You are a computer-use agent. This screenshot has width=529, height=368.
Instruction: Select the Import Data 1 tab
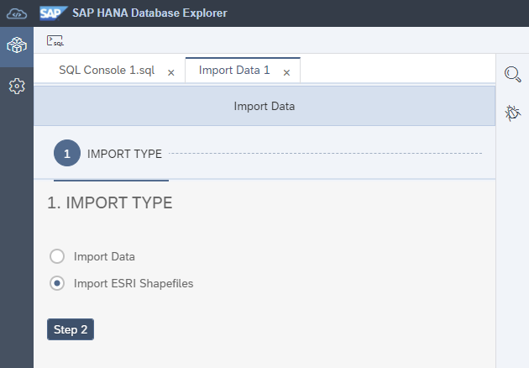click(234, 71)
